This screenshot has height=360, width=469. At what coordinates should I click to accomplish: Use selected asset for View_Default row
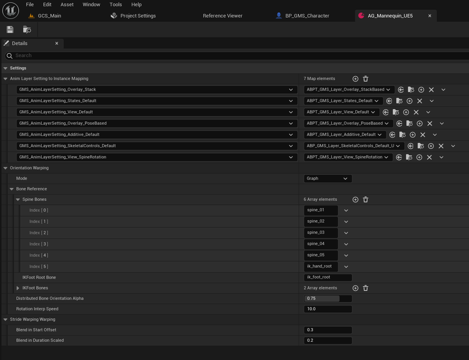tap(386, 112)
